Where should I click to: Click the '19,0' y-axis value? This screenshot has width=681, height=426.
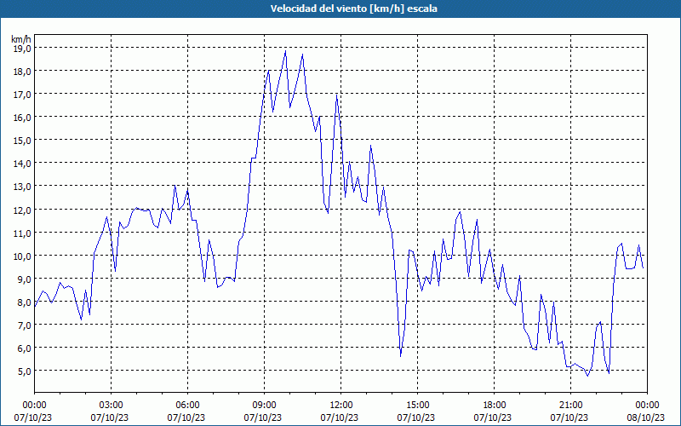(22, 49)
